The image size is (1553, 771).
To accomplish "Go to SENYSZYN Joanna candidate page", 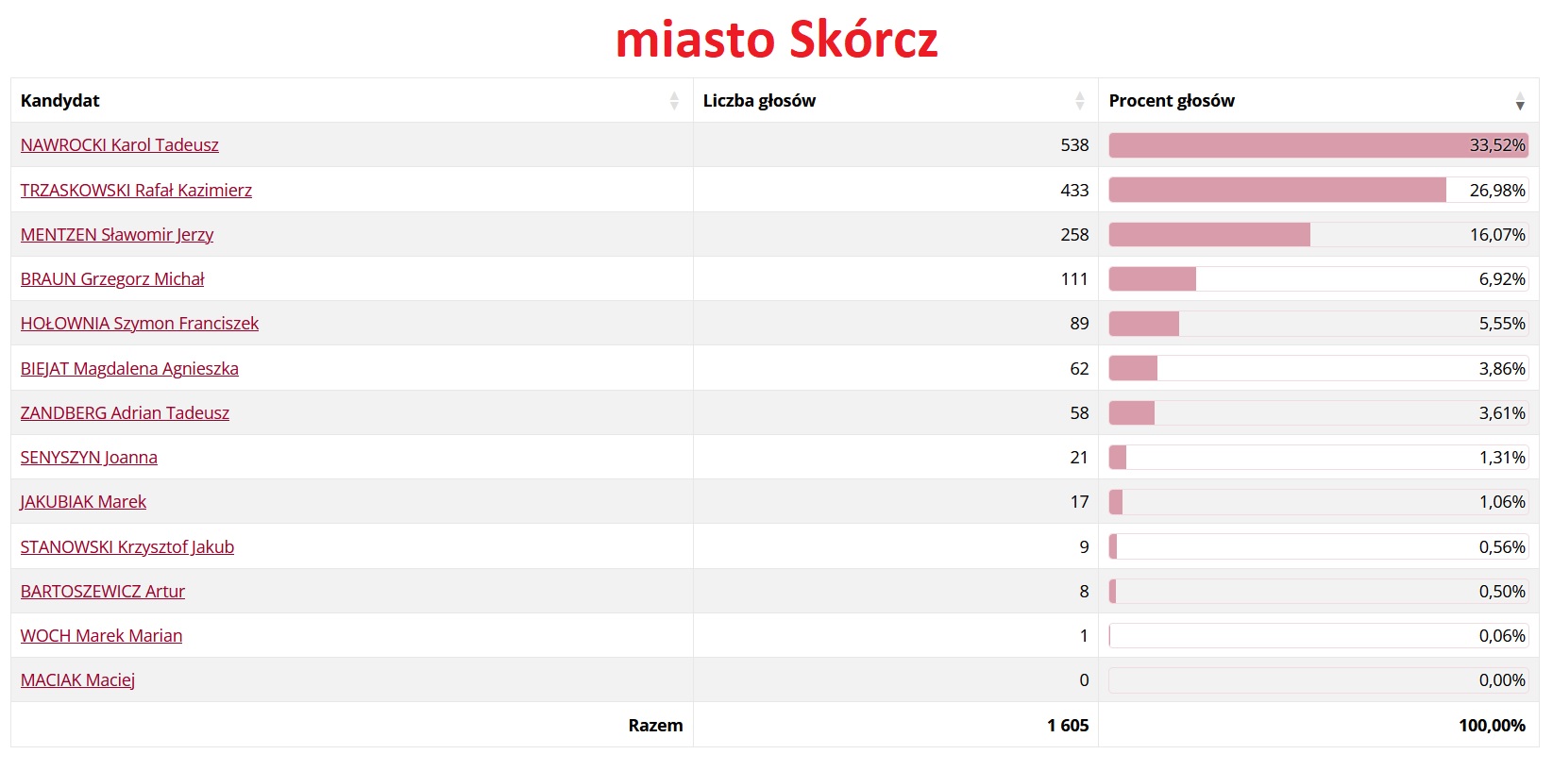I will [x=89, y=458].
